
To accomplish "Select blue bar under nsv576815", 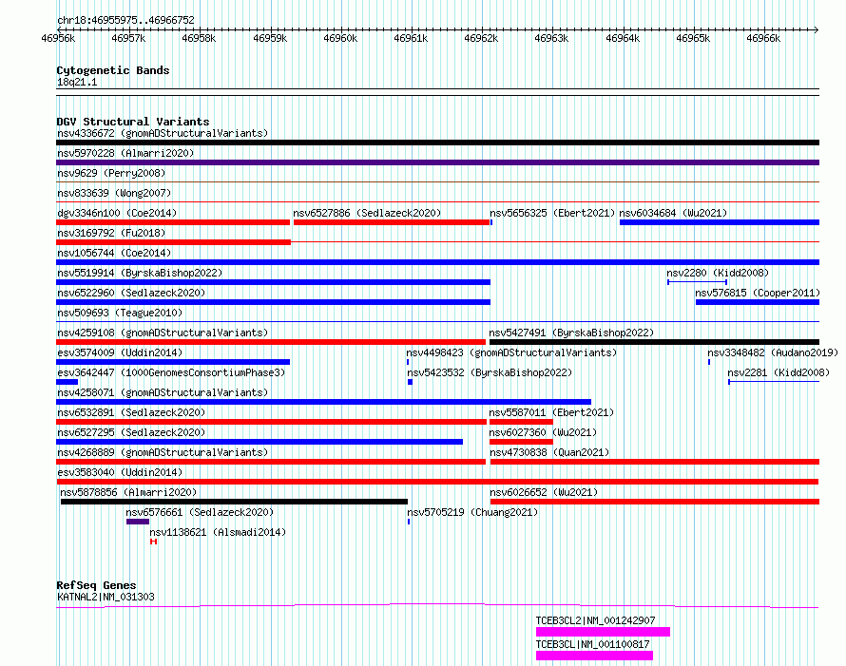I will tap(758, 302).
